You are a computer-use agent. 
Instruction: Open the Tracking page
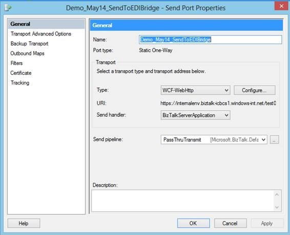point(20,83)
